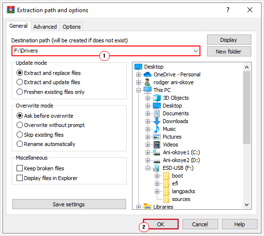
Task: Expand the Ani-okoye1 (C:) node
Action: point(148,152)
